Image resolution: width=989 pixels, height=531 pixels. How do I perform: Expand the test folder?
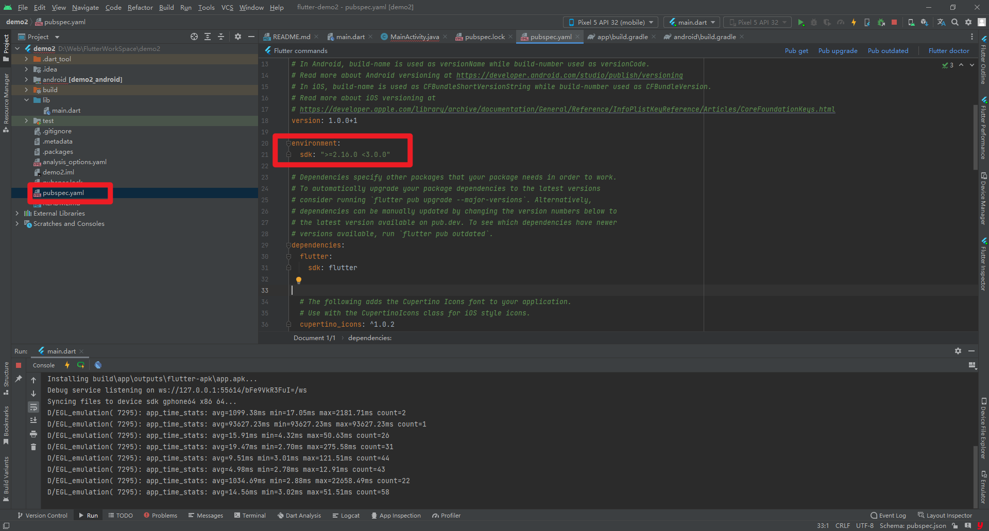[x=26, y=121]
